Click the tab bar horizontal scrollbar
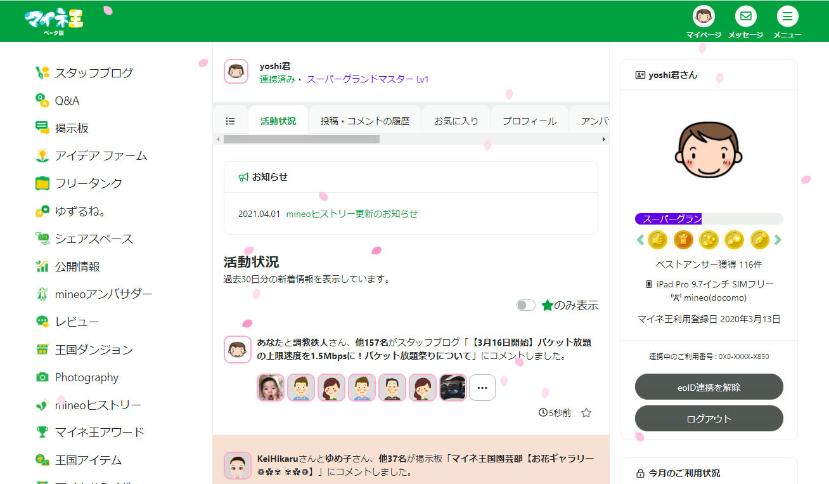Viewport: 829px width, 484px height. click(x=301, y=139)
